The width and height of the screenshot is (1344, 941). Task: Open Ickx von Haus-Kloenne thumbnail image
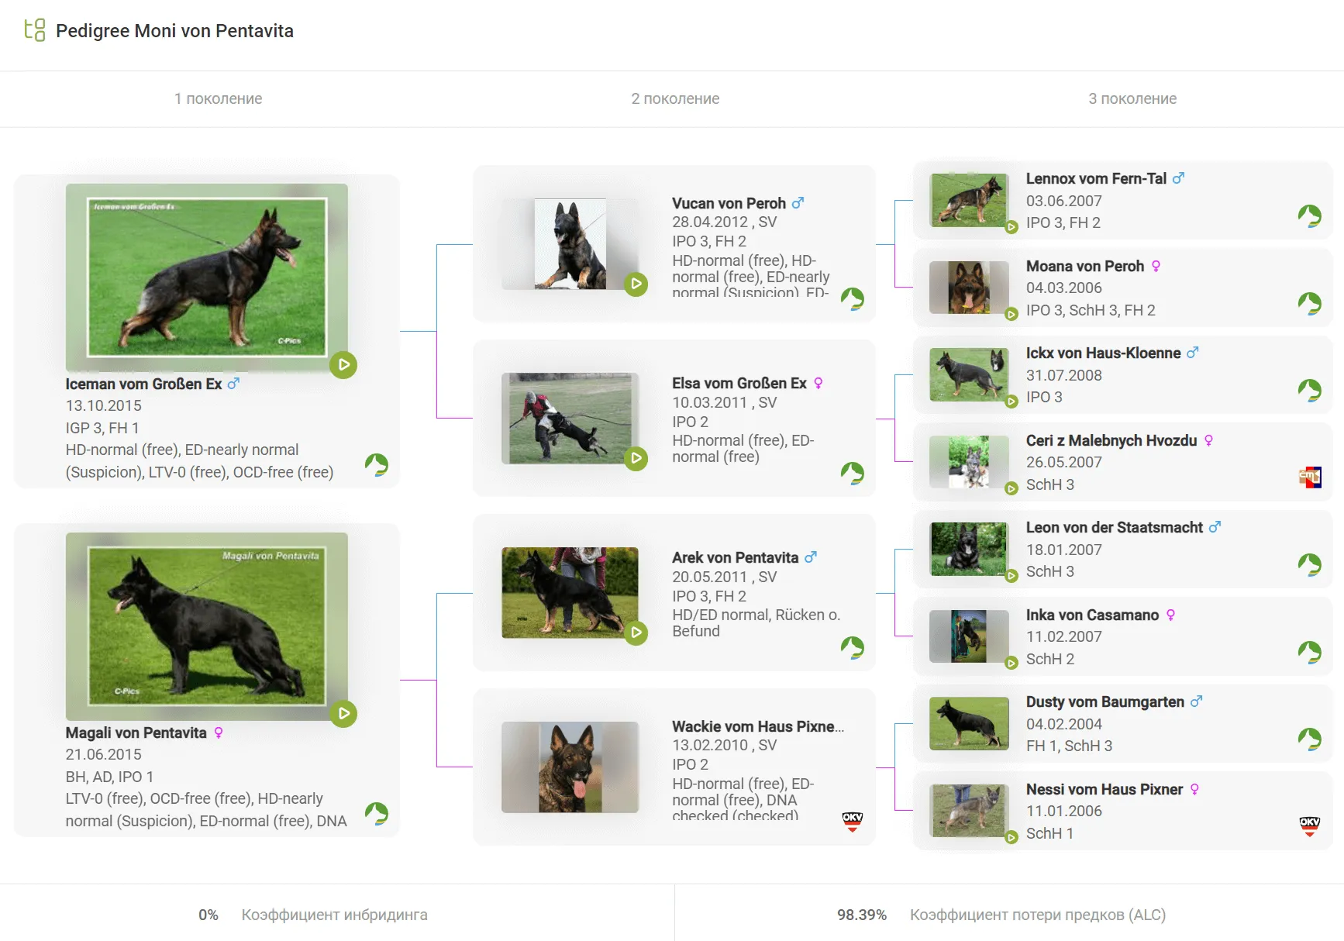click(x=969, y=374)
